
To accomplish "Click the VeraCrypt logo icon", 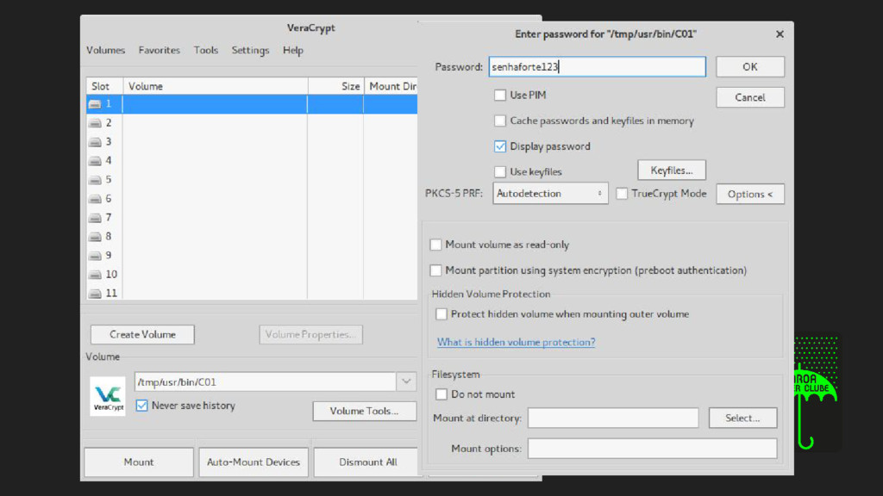I will pyautogui.click(x=108, y=396).
